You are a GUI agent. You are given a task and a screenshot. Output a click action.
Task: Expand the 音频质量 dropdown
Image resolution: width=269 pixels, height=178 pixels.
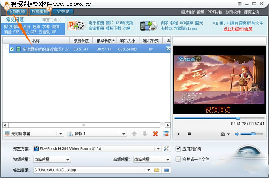168,160
